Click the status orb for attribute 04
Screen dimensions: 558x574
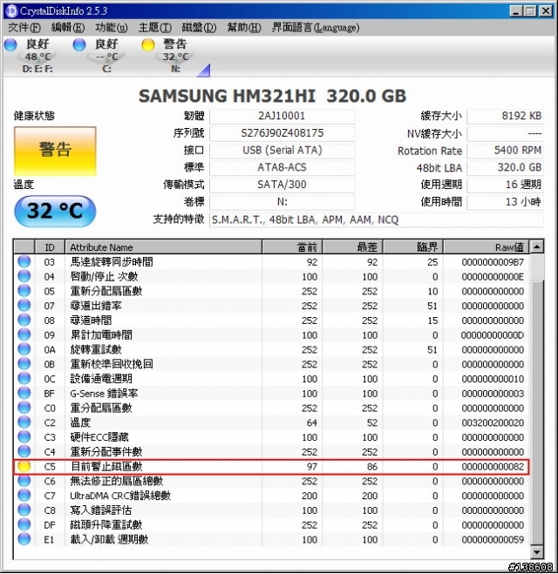[x=24, y=276]
